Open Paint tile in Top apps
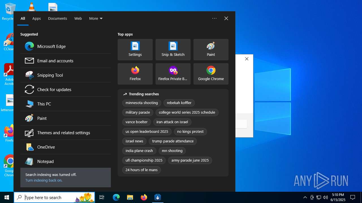Viewport: 362px width, 203px height. [x=211, y=50]
